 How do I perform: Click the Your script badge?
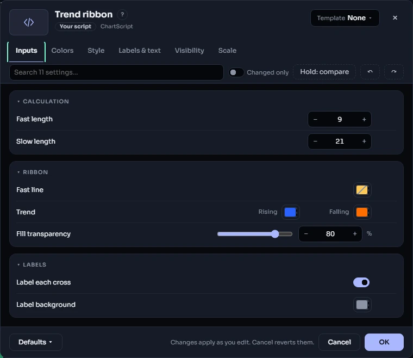tap(76, 27)
